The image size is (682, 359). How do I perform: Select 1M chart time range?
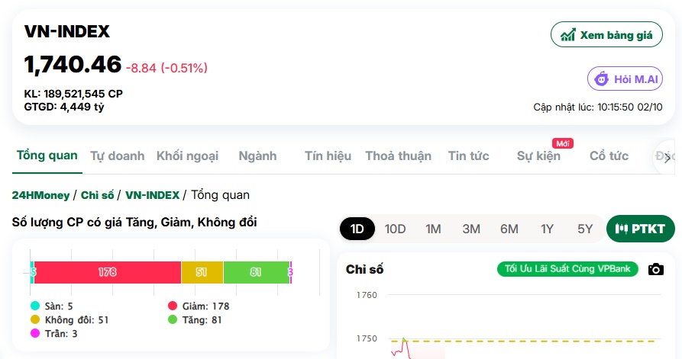click(433, 229)
